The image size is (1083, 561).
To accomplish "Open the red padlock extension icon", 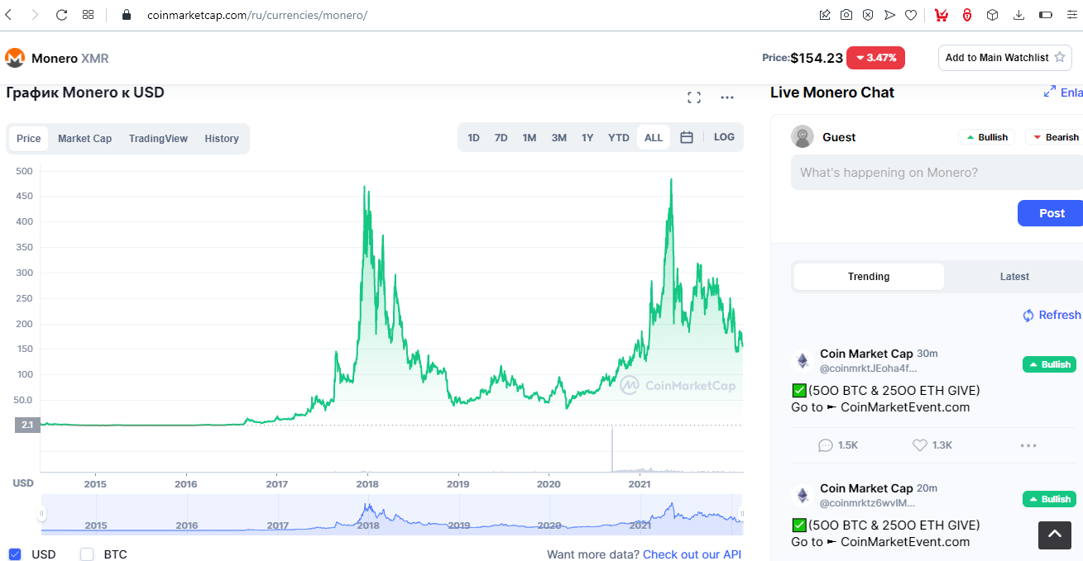I will [967, 15].
